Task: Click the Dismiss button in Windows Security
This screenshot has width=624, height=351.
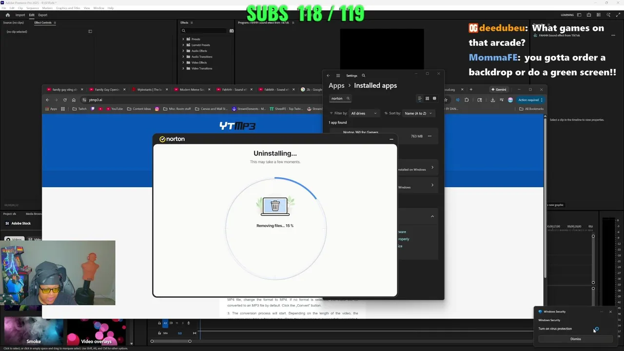Action: [x=575, y=339]
